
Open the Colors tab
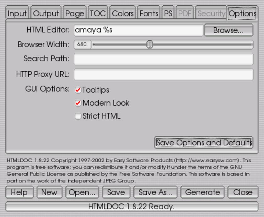(x=123, y=14)
